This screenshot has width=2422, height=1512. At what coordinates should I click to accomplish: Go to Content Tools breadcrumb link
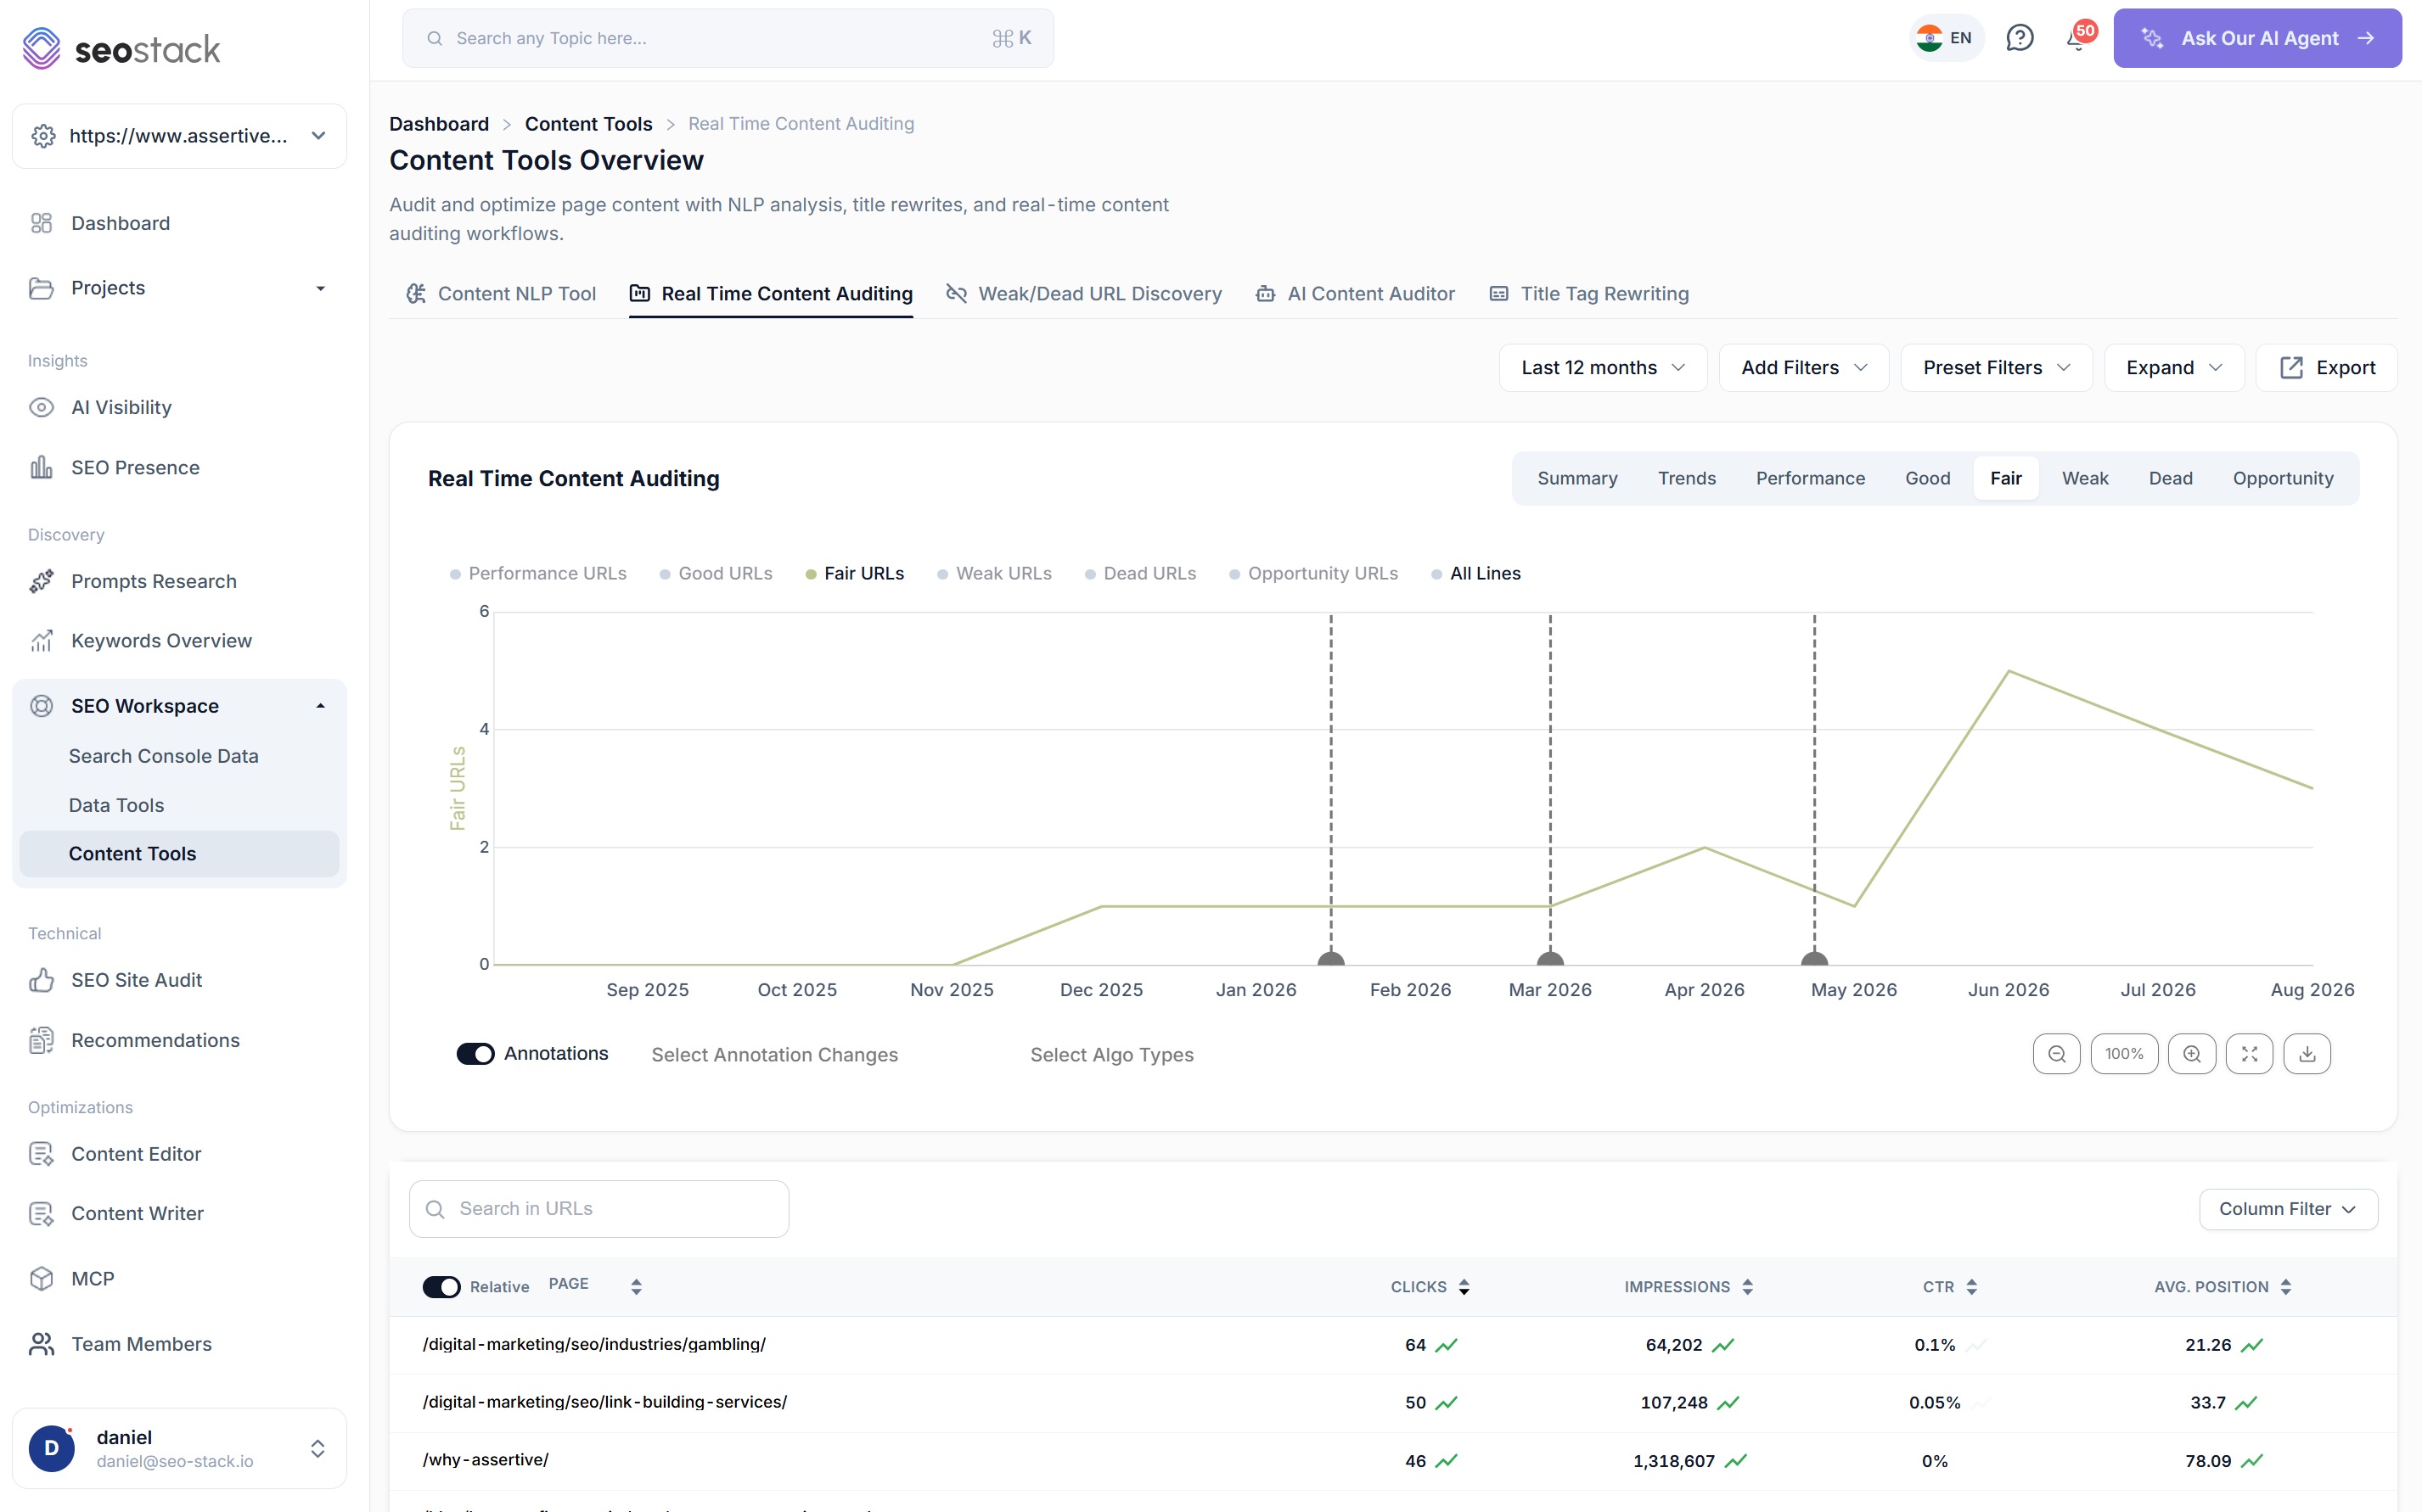(588, 124)
